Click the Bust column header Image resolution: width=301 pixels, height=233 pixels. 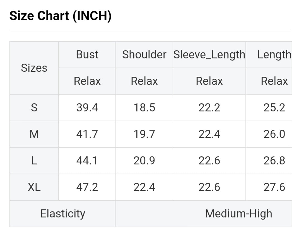click(x=87, y=54)
